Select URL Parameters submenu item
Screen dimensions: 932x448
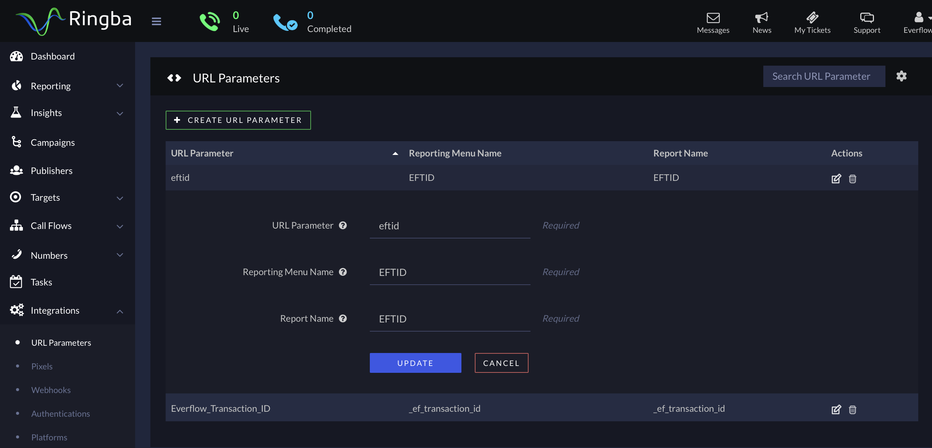click(x=61, y=343)
